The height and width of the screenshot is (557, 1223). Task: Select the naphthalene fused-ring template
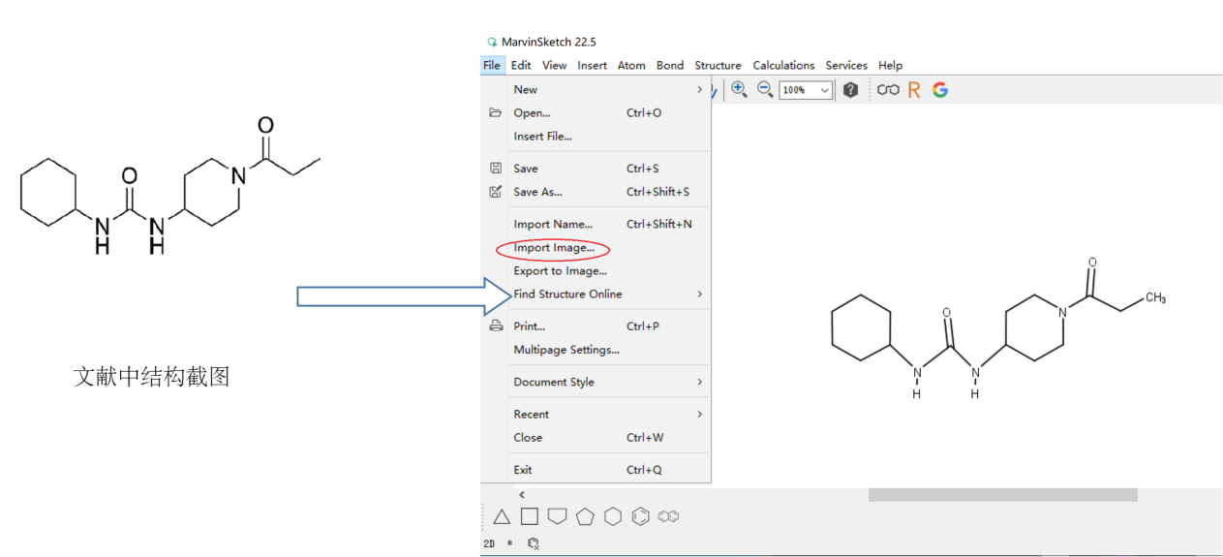(668, 516)
